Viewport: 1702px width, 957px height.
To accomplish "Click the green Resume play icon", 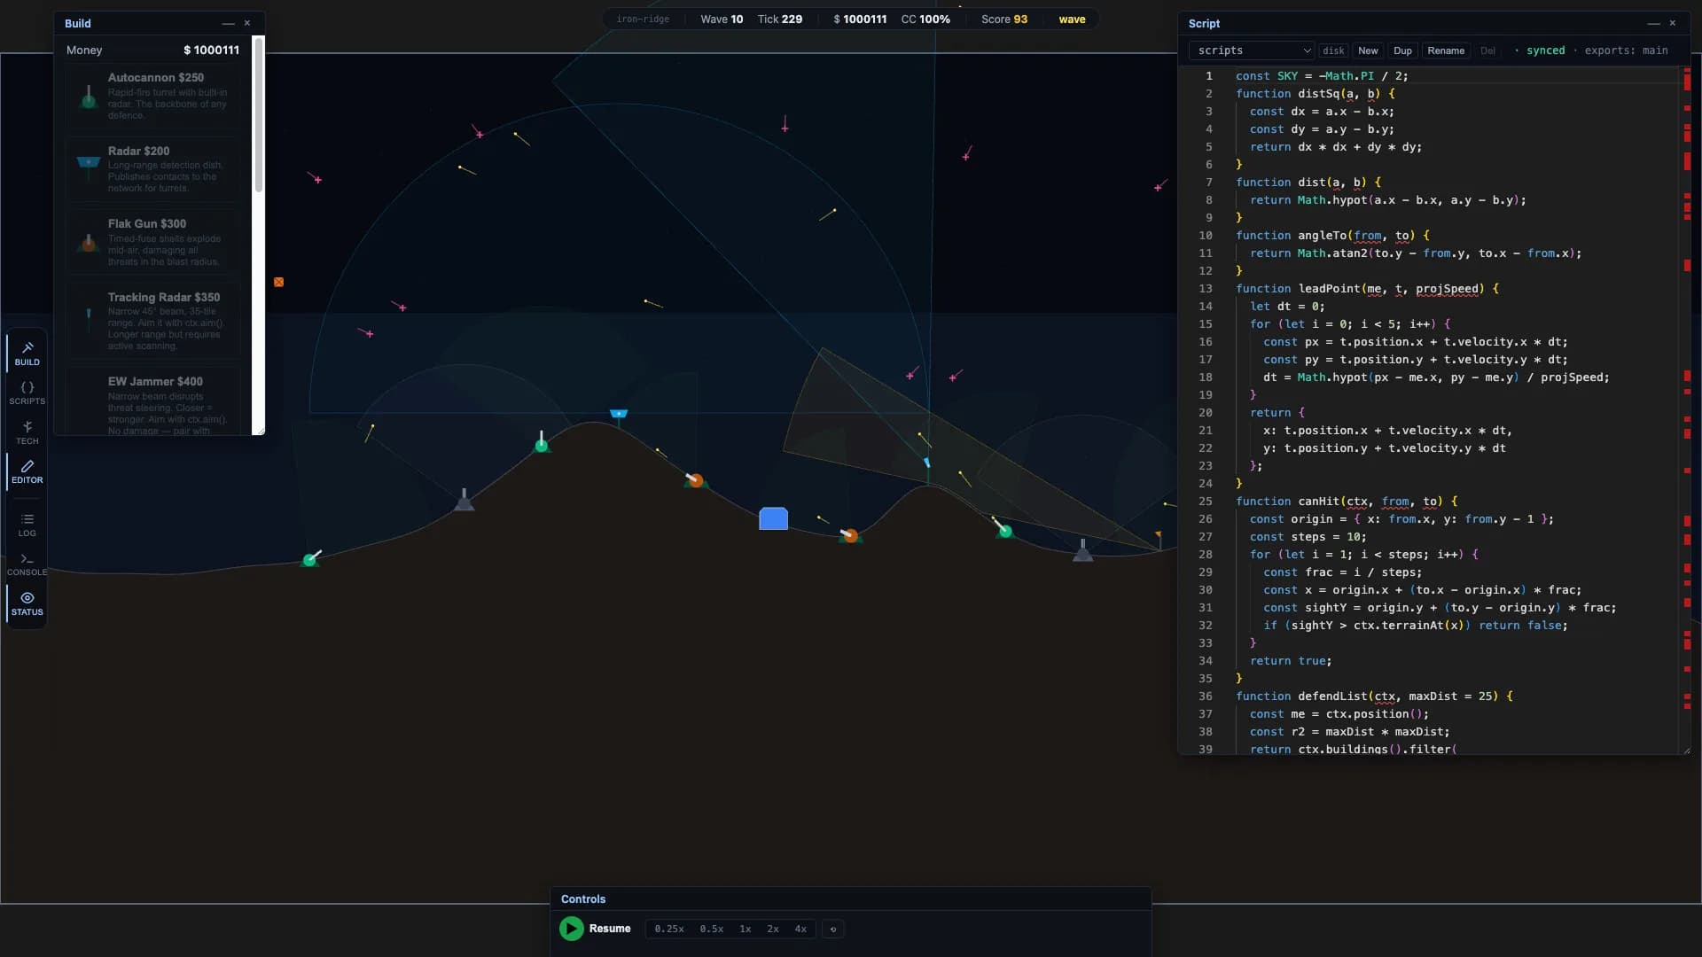I will click(x=571, y=929).
